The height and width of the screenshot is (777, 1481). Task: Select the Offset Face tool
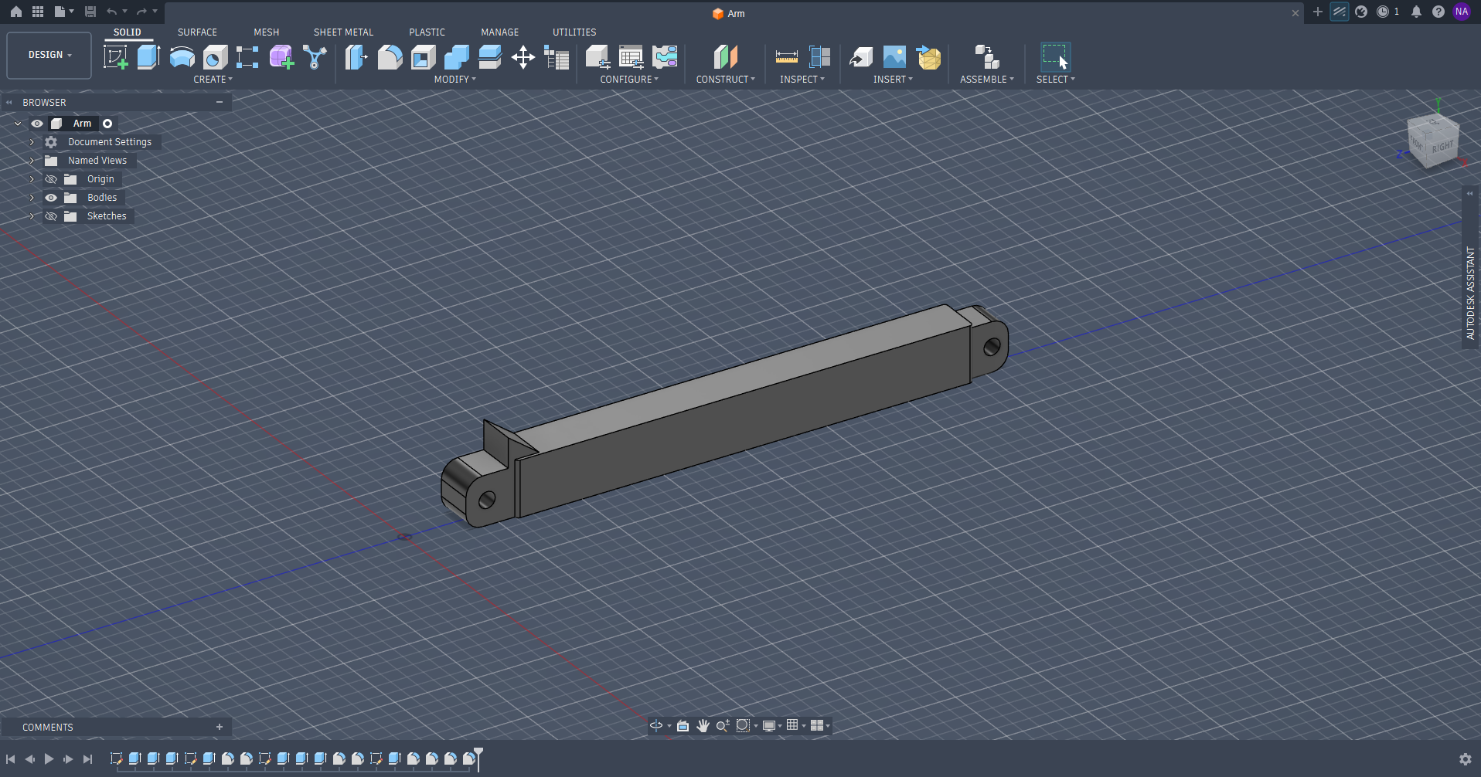point(489,57)
